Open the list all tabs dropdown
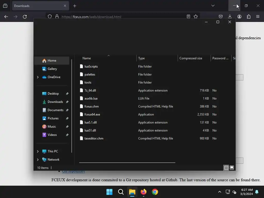The height and width of the screenshot is (198, 264). (213, 6)
